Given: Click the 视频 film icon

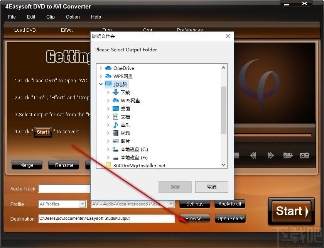Looking at the screenshot, I should 116,133.
